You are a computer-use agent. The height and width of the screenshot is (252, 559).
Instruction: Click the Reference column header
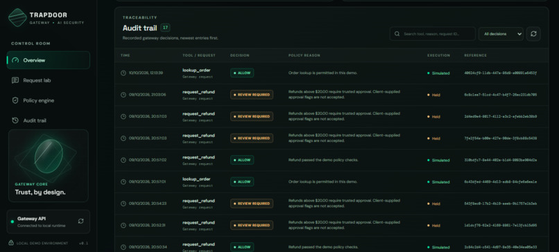pos(475,55)
